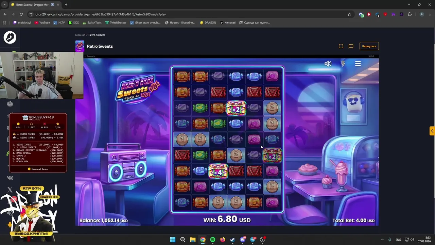Viewport: 435px width, 245px height.
Task: Mute the game sound via speaker icon
Action: 328,64
